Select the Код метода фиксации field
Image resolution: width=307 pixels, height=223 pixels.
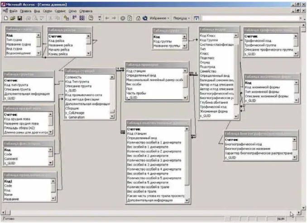[82, 99]
